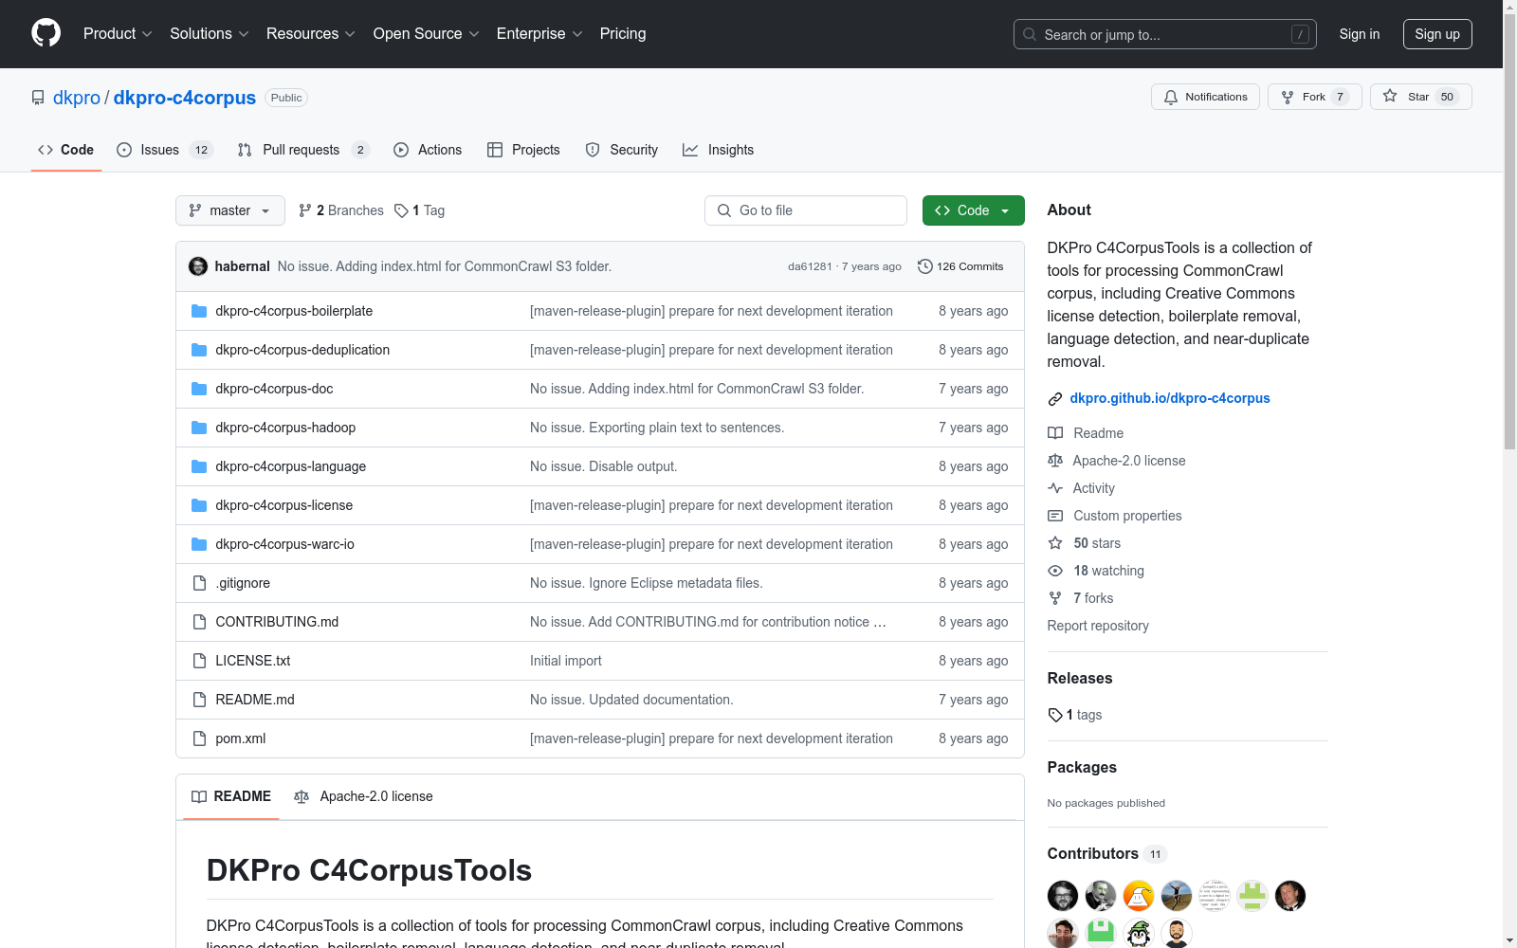
Task: Switch to the Issues tab
Action: [x=165, y=150]
